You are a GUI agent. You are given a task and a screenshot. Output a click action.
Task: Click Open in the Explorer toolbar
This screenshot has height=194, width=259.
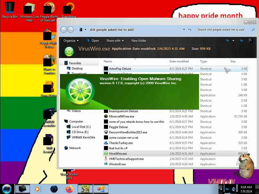(93, 41)
